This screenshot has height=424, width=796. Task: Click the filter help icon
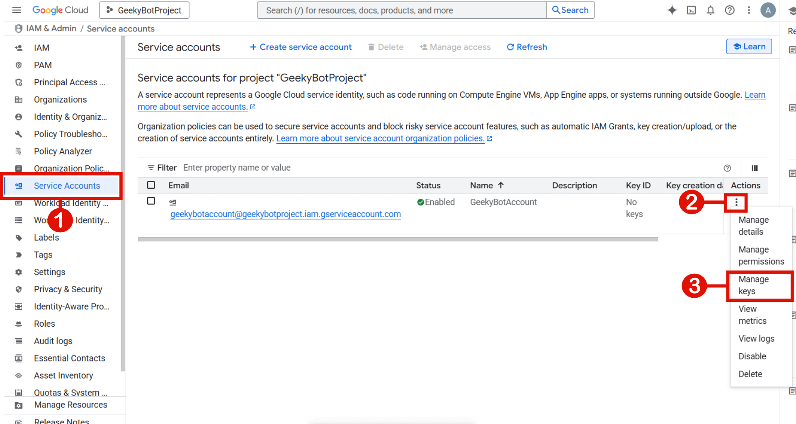click(727, 168)
